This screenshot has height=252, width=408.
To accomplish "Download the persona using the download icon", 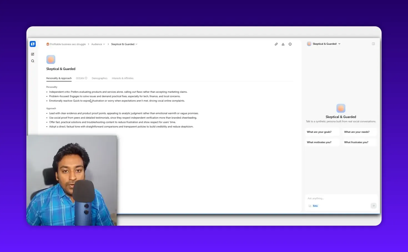I will [x=283, y=44].
